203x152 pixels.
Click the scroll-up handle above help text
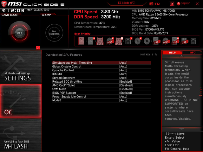click(181, 56)
